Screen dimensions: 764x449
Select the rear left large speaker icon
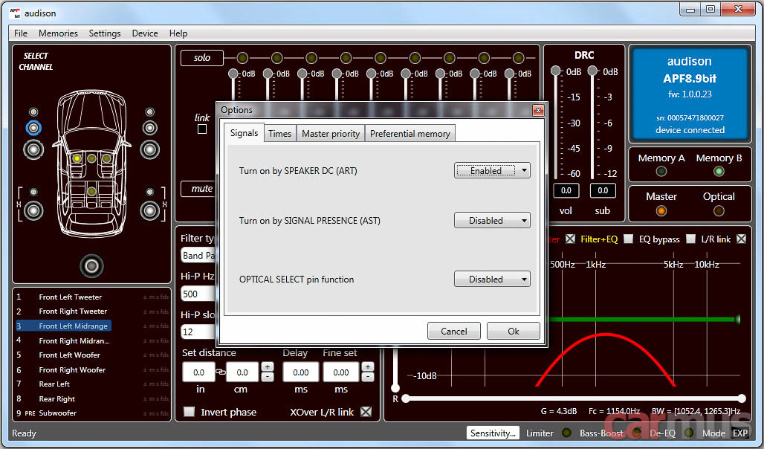click(x=33, y=210)
